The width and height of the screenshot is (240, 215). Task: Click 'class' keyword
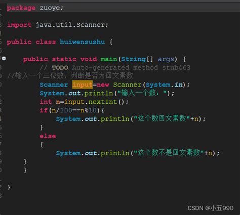pyautogui.click(x=46, y=42)
